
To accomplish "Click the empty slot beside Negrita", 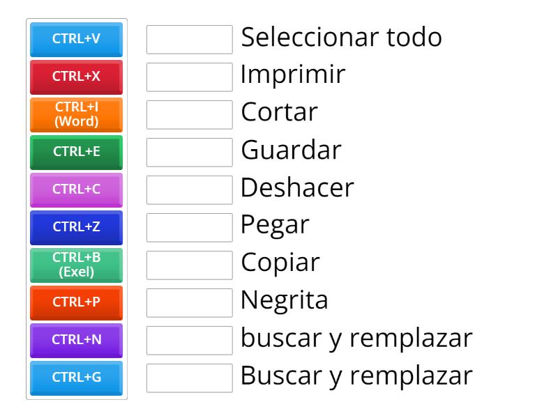I will [x=189, y=303].
